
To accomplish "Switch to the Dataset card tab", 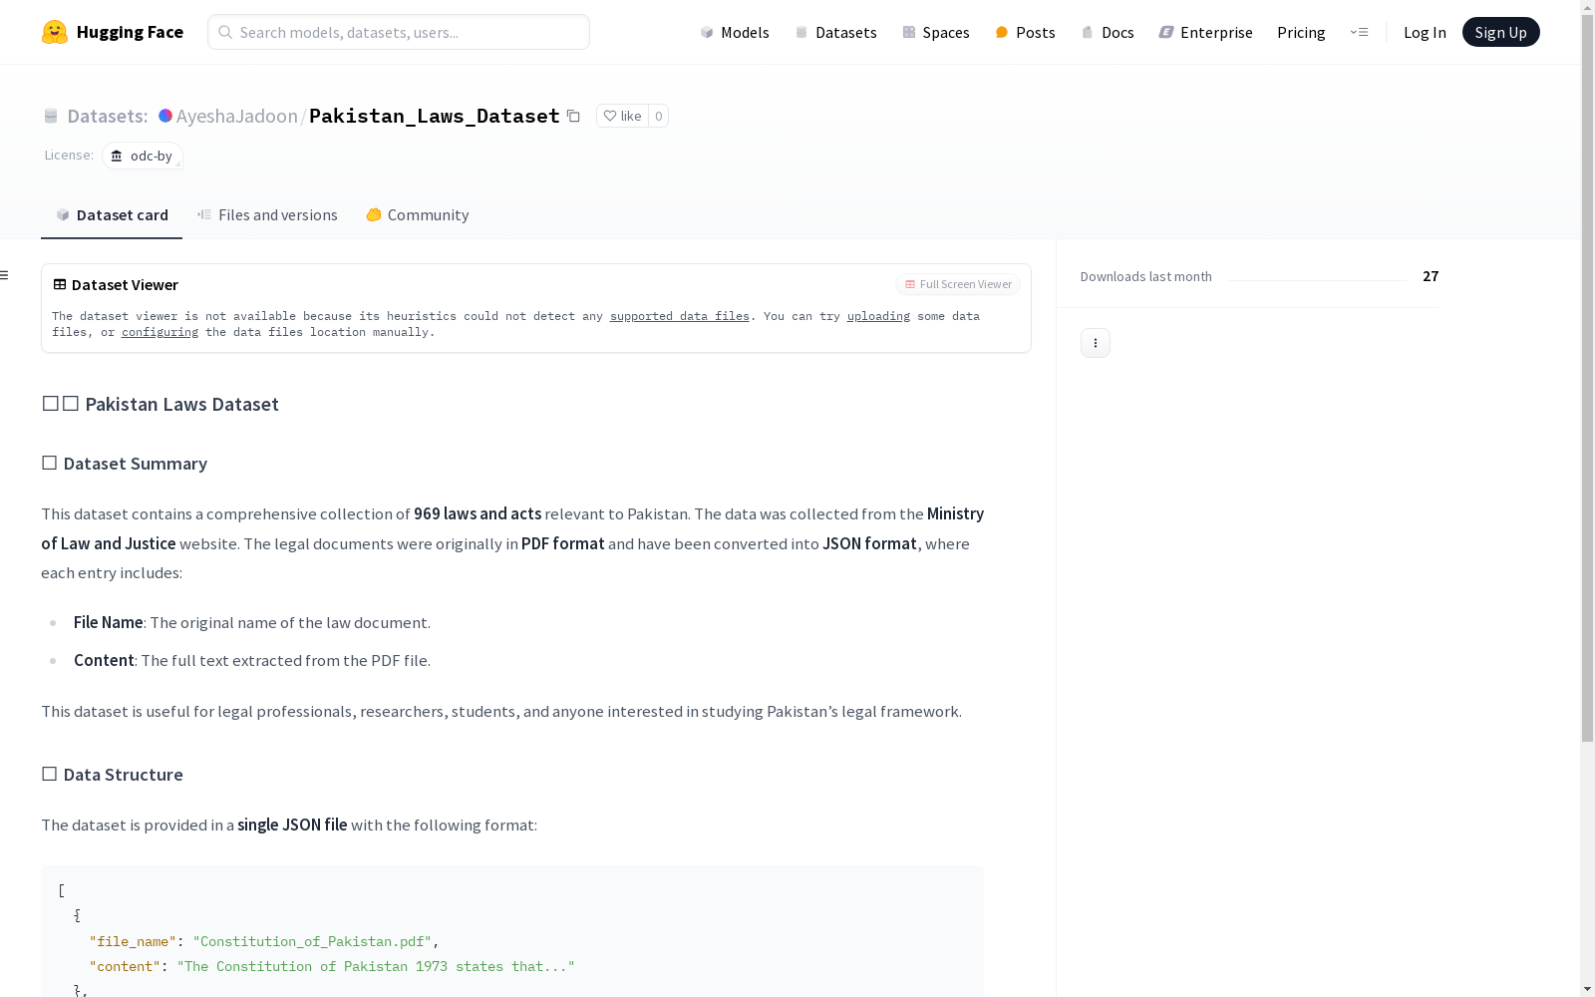I will tap(112, 215).
